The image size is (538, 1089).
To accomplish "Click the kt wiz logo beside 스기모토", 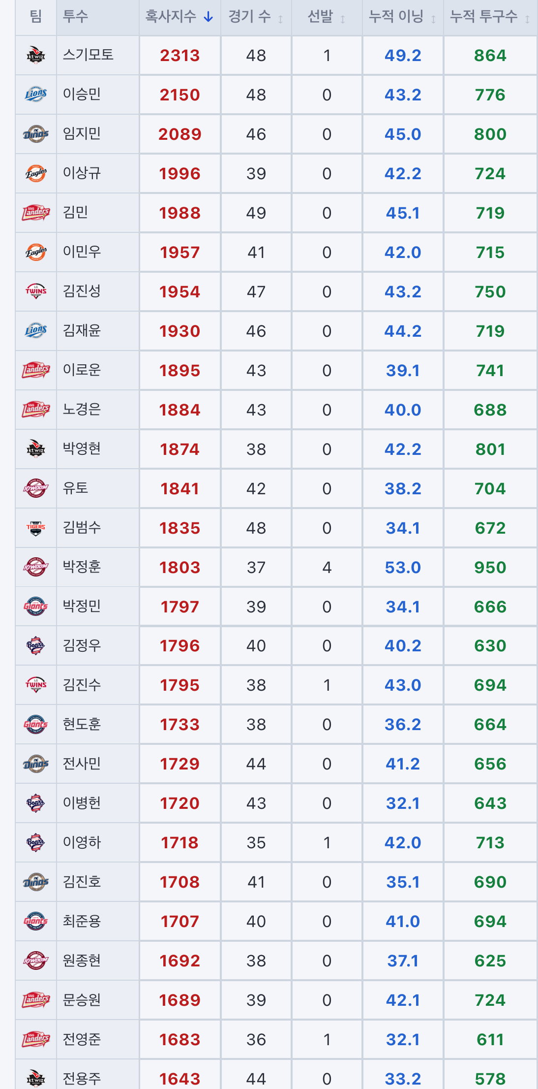I will 36,55.
